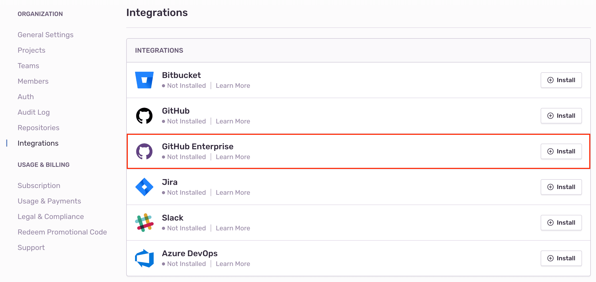The width and height of the screenshot is (596, 282).
Task: Go to Usage & Payments settings
Action: pyautogui.click(x=49, y=201)
